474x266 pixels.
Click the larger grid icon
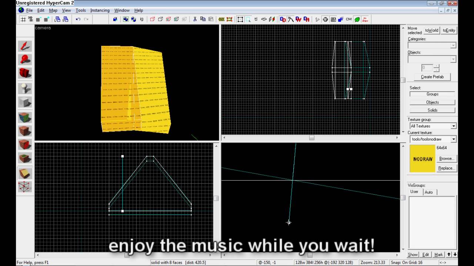46,19
